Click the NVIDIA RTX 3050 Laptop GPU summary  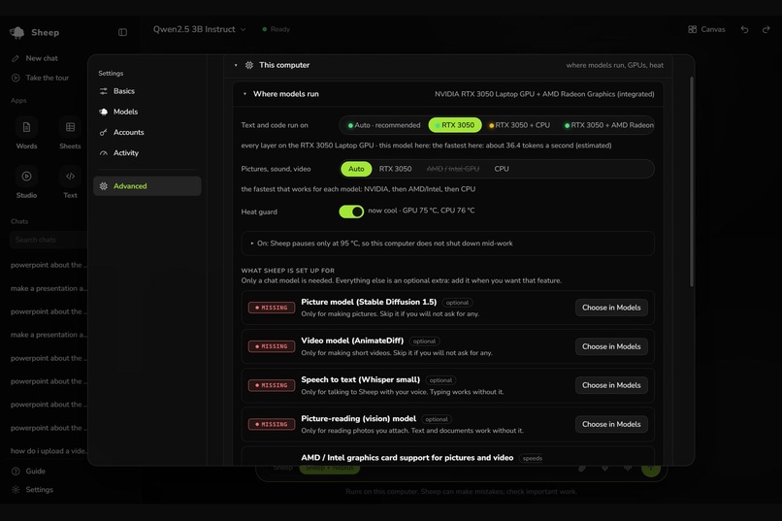coord(544,94)
